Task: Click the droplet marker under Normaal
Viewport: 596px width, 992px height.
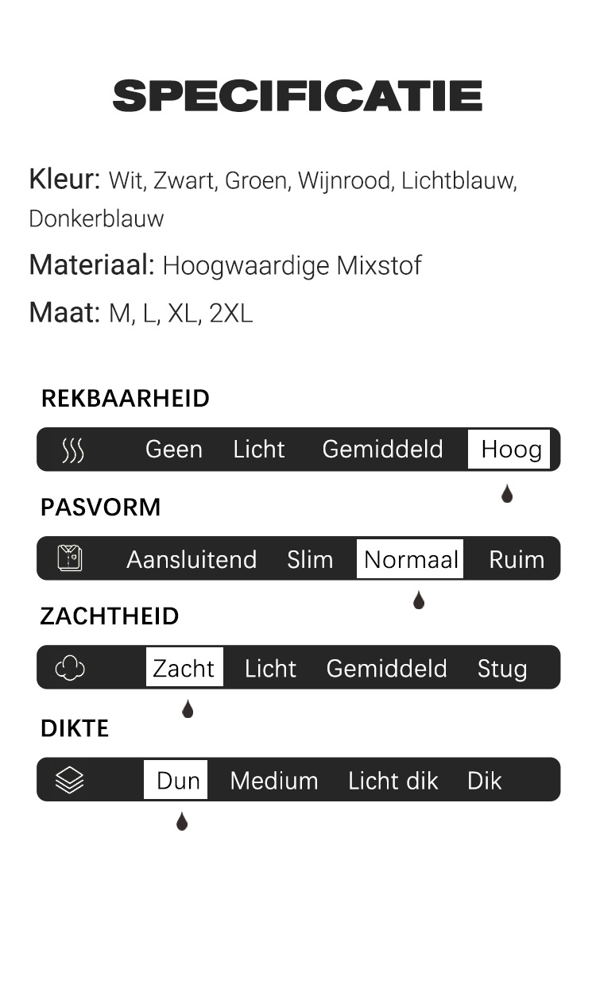Action: [419, 600]
